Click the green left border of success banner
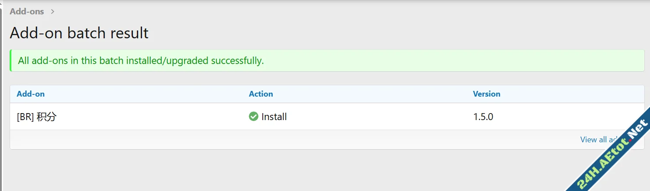 pyautogui.click(x=10, y=60)
